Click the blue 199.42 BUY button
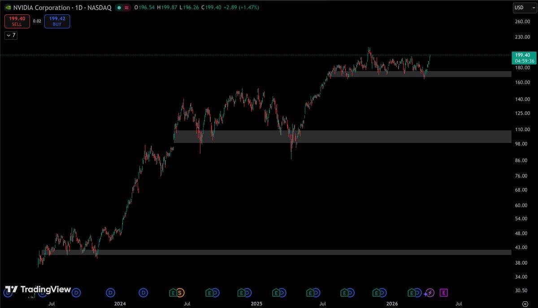The image size is (538, 308). click(x=57, y=21)
